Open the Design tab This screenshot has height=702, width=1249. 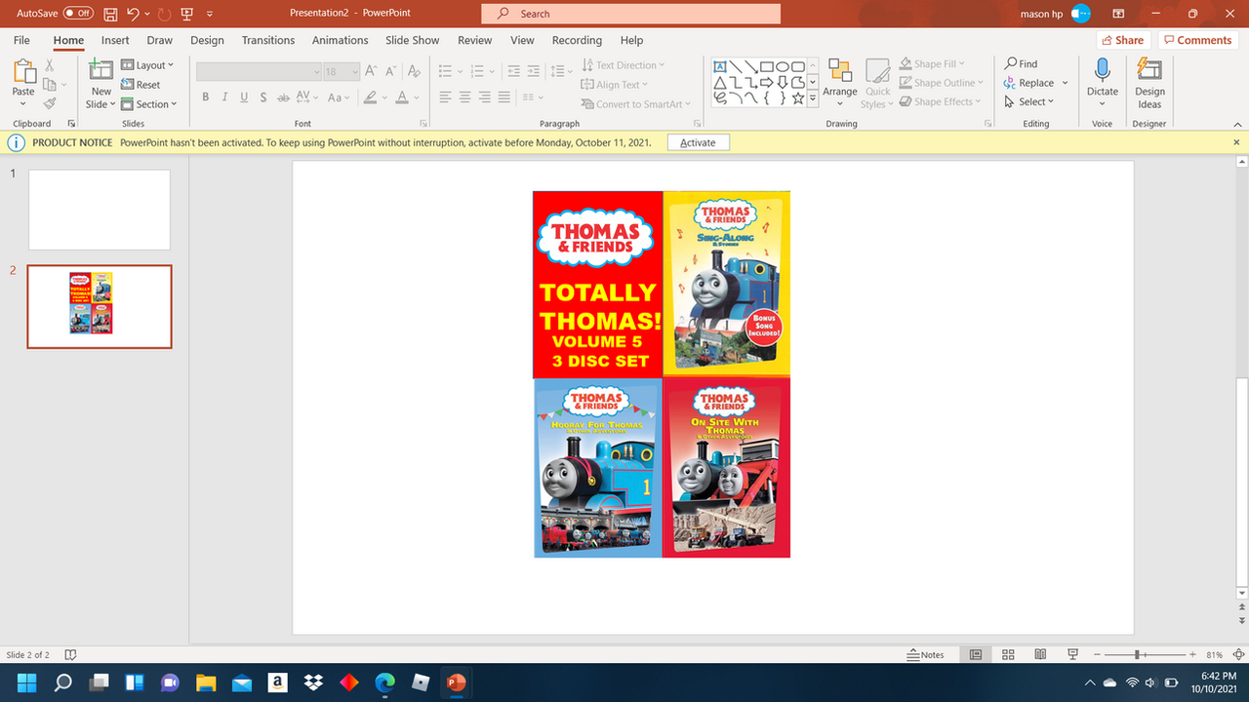(x=207, y=40)
